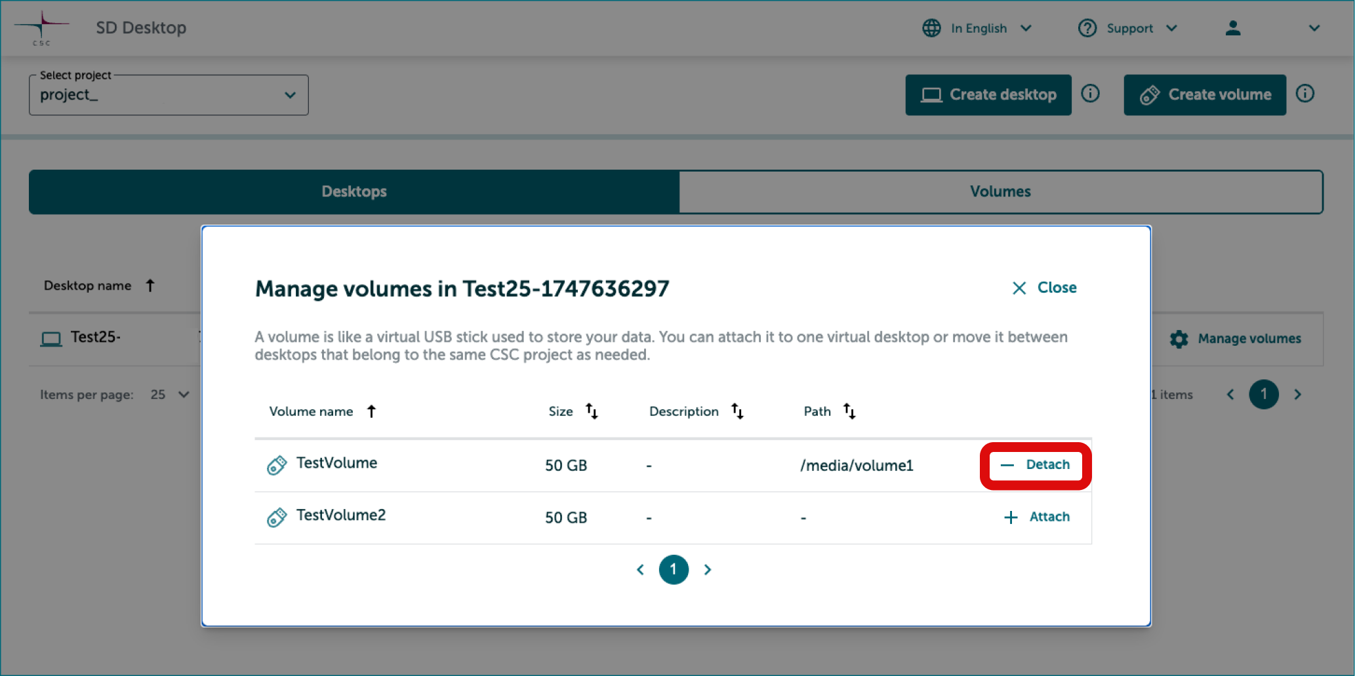The width and height of the screenshot is (1355, 676).
Task: Click the Support question mark icon
Action: 1087,28
